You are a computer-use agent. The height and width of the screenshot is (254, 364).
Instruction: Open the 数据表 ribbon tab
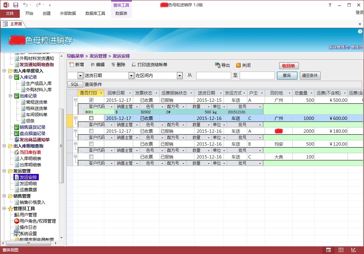(x=121, y=14)
